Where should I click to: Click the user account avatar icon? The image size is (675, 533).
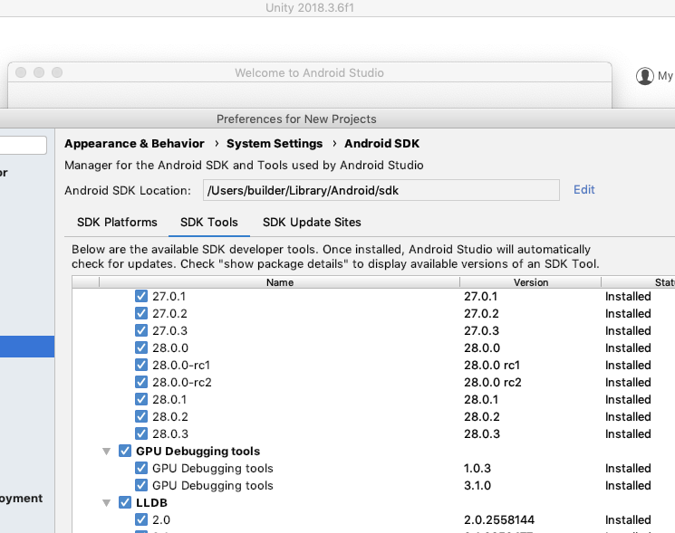(644, 76)
